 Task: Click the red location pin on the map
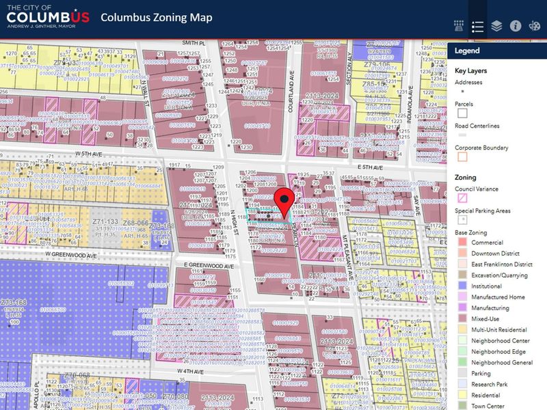click(x=284, y=203)
